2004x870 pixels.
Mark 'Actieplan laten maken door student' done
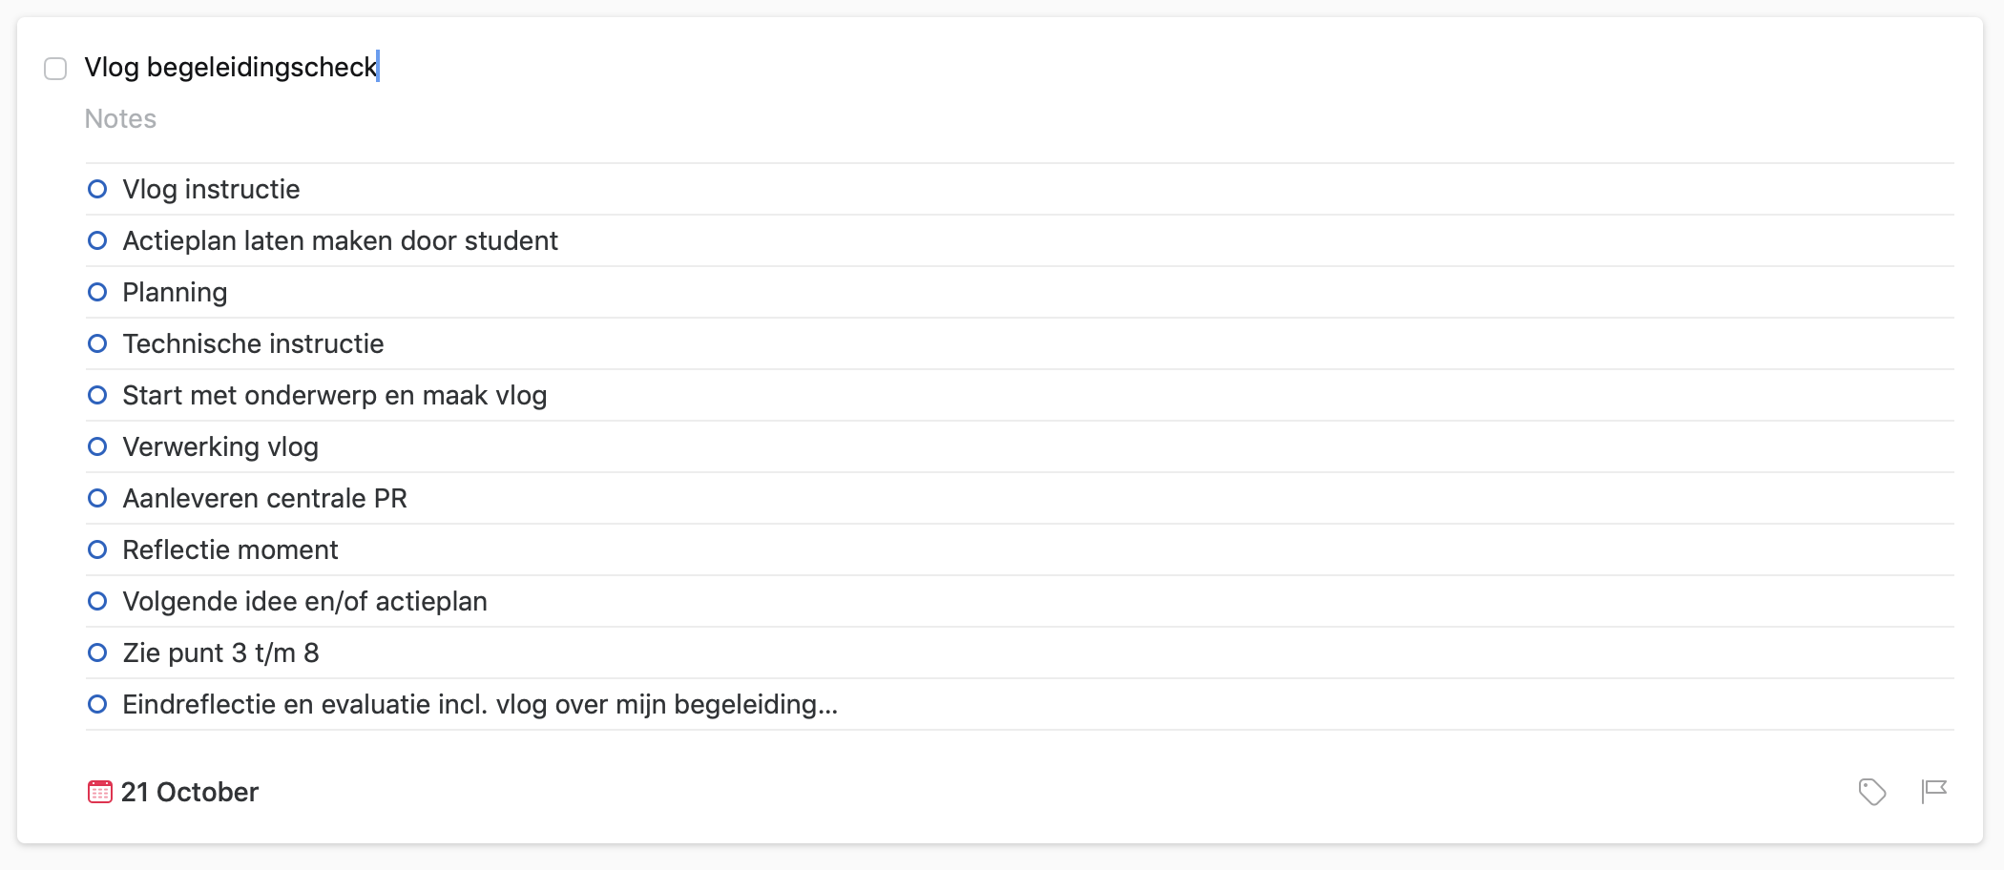point(97,240)
